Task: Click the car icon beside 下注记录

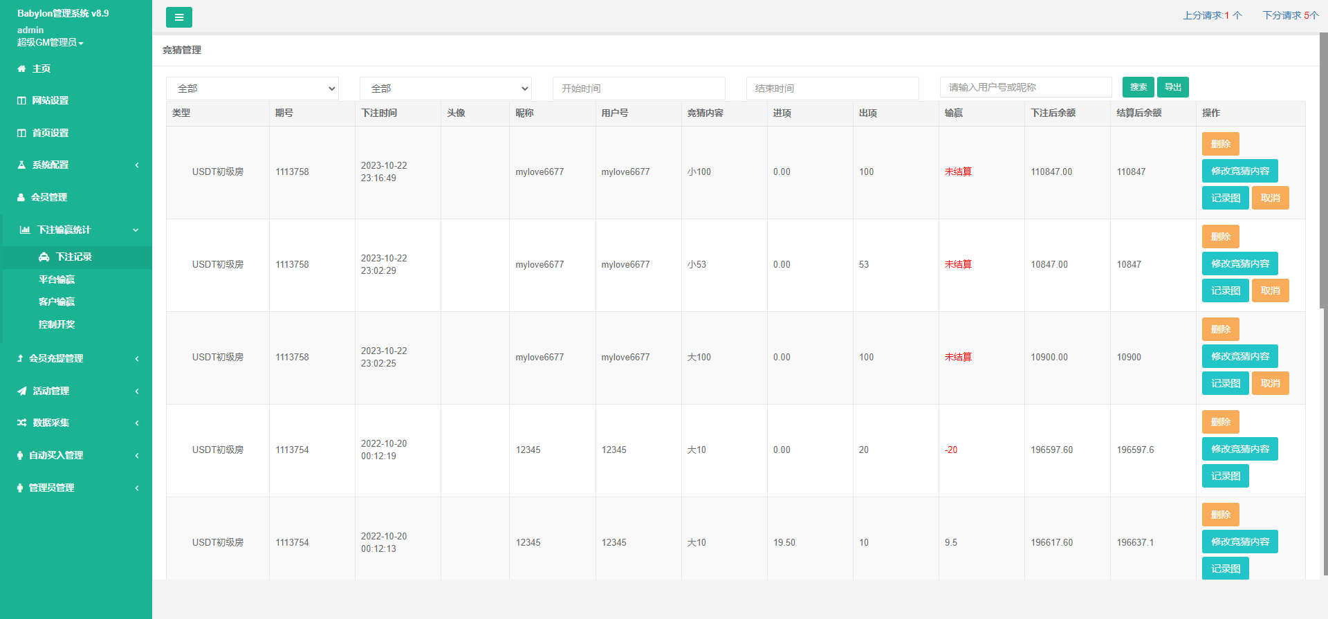Action: pos(44,257)
